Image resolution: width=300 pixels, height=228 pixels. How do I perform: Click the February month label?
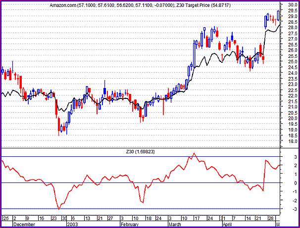click(x=130, y=224)
